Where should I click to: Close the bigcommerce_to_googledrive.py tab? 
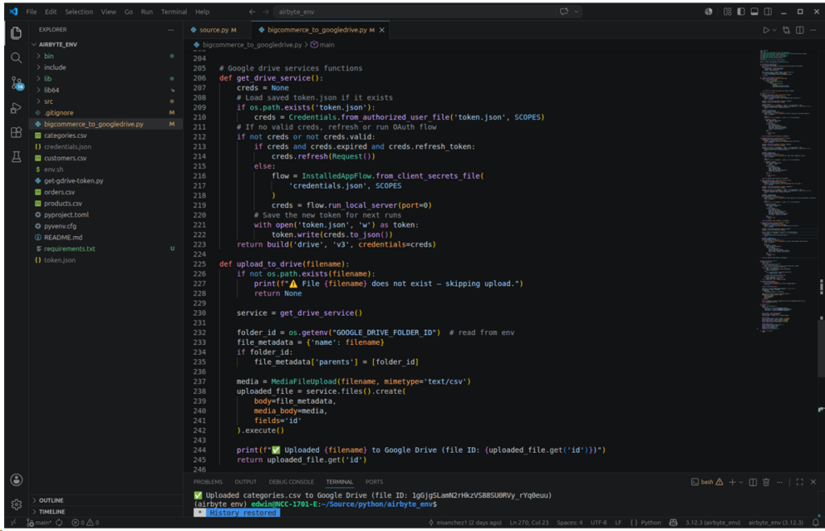(x=382, y=30)
